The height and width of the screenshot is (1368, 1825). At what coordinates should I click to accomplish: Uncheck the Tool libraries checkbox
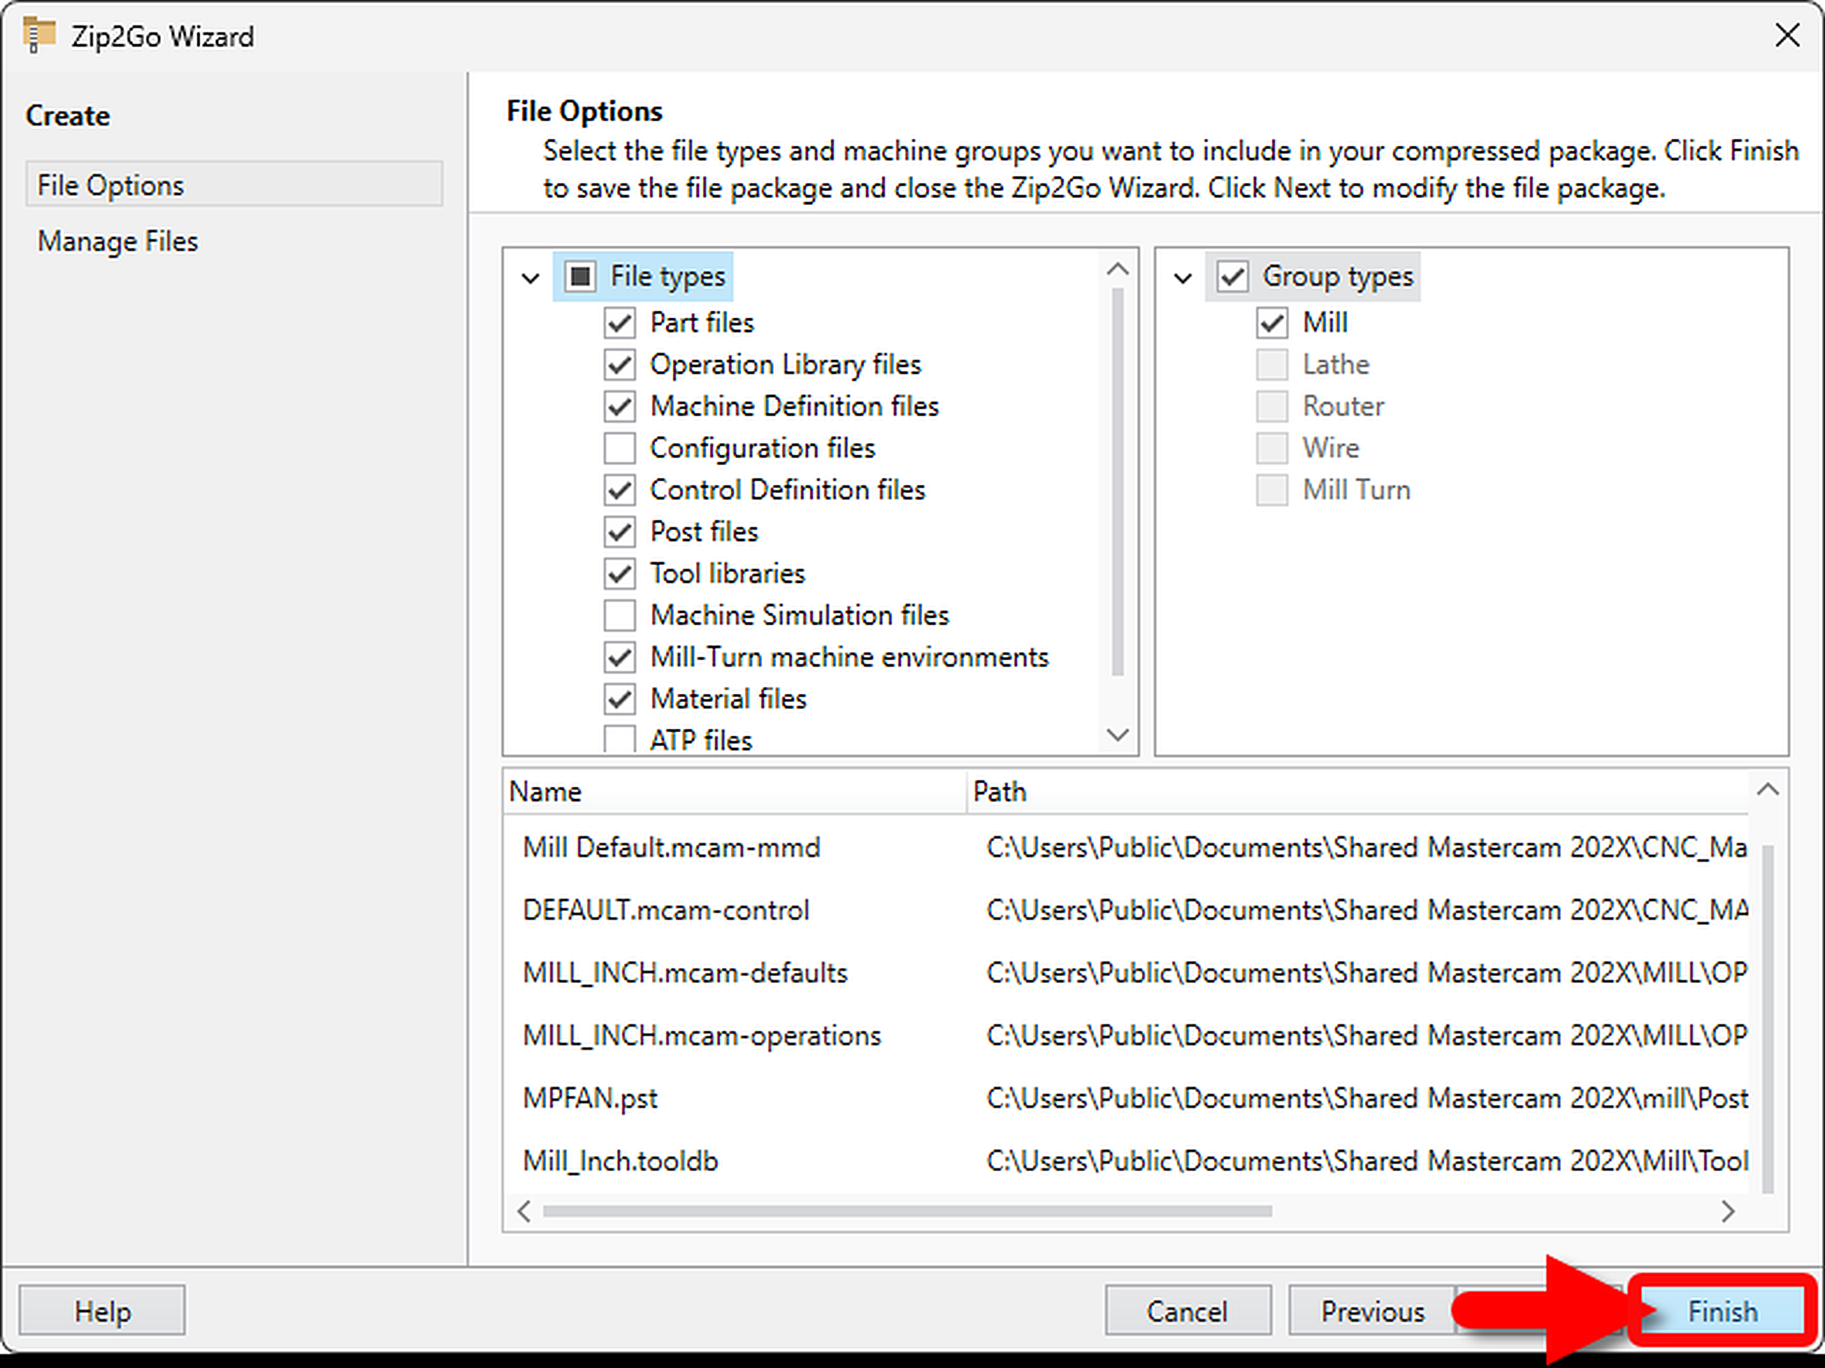point(619,574)
